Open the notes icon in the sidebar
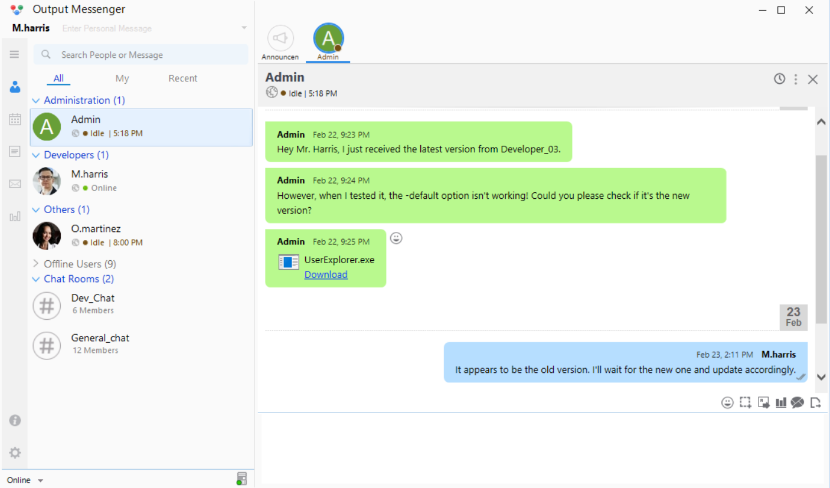 pos(15,152)
